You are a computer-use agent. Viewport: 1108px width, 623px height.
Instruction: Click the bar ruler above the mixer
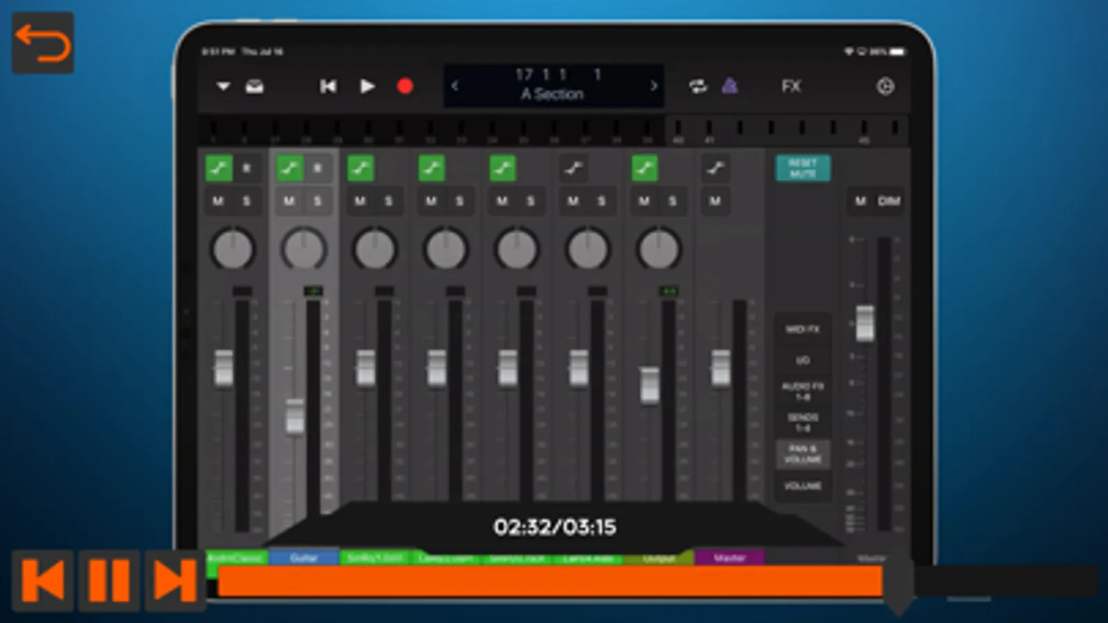point(553,131)
